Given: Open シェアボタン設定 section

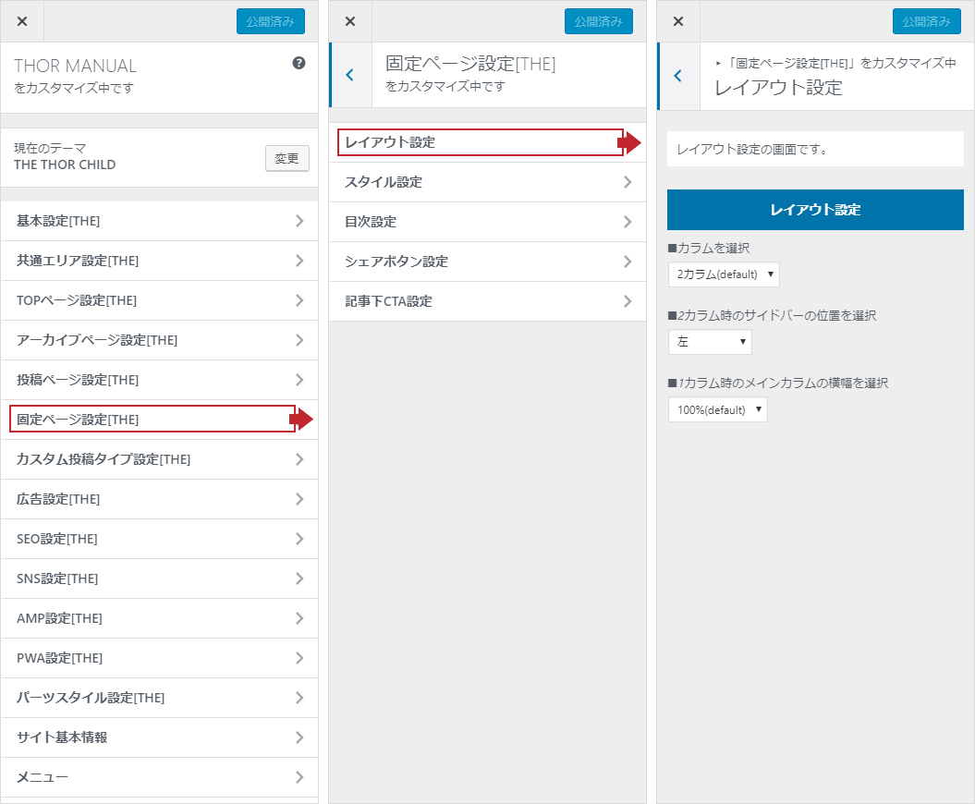Looking at the screenshot, I should (487, 262).
